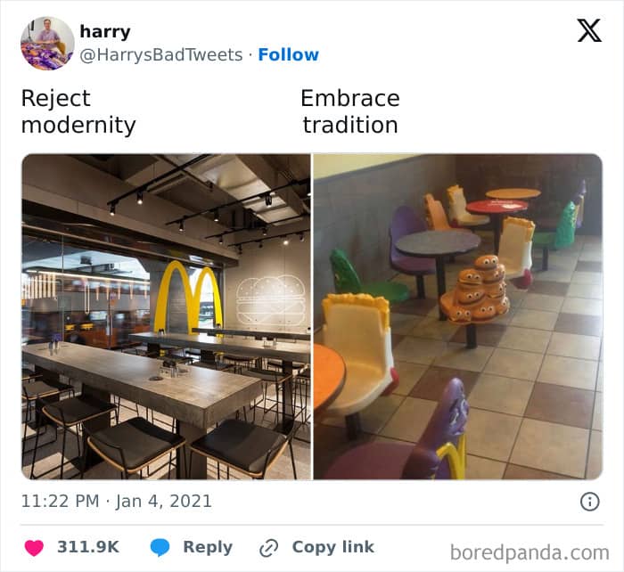Click the golden arches in left photo
The width and height of the screenshot is (624, 572).
coord(188,298)
